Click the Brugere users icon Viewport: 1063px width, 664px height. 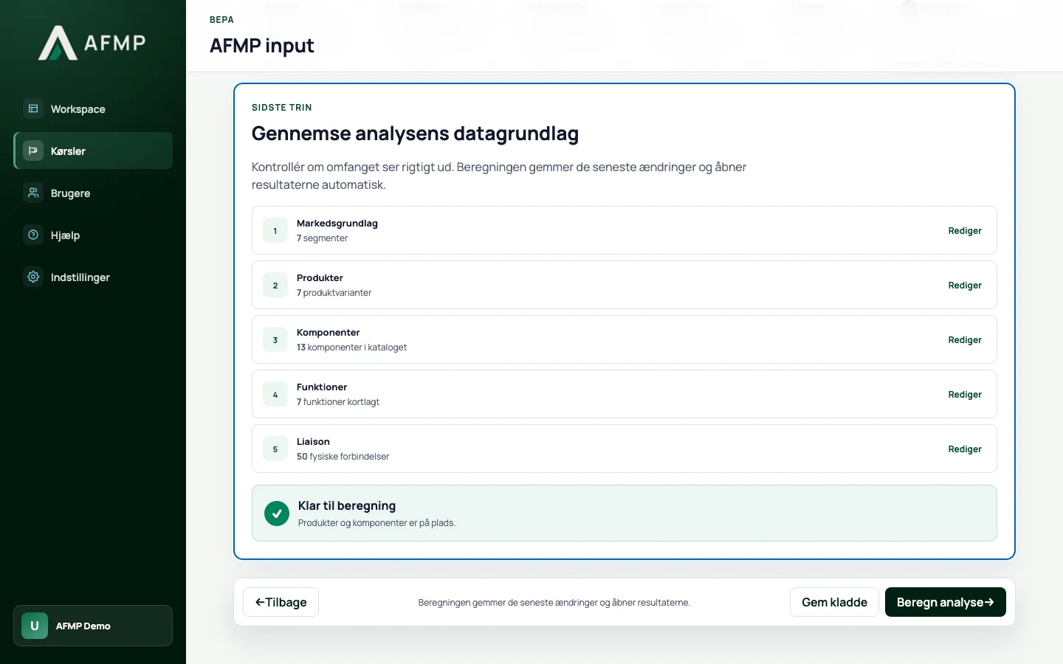(33, 193)
